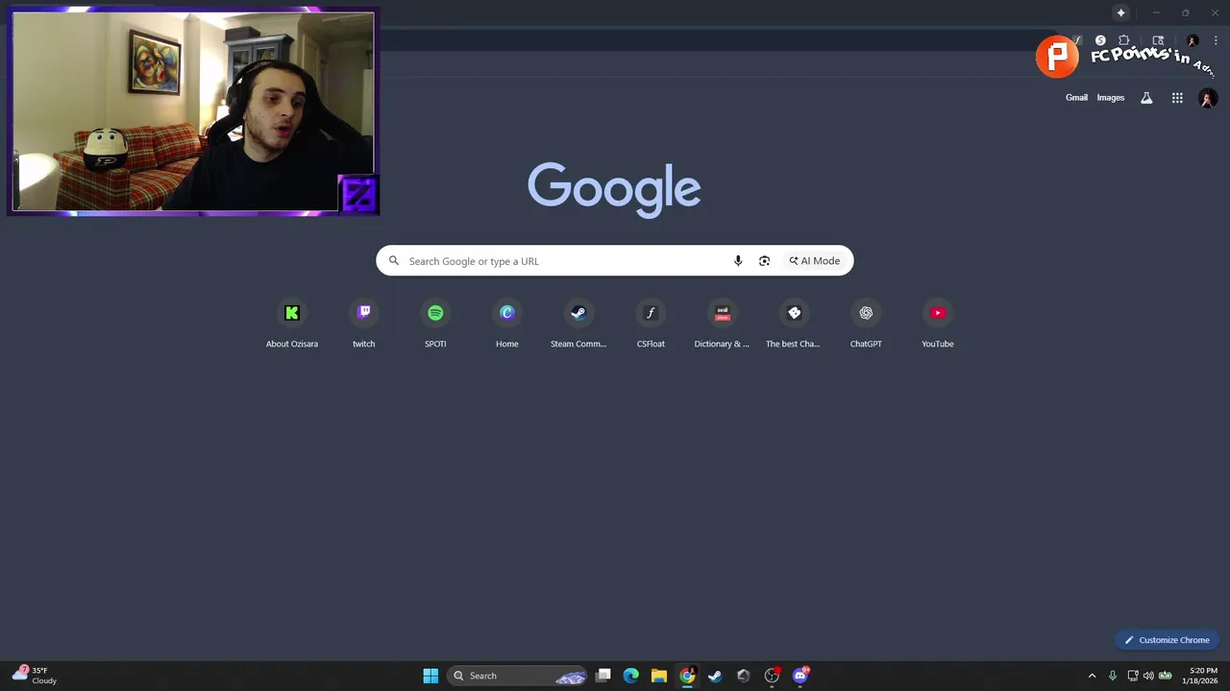Screen dimensions: 1230x691
Task: Open the Windows Start menu
Action: click(x=430, y=676)
